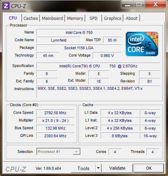This screenshot has width=168, height=176.
Task: Click the Ver. 1.69.0.x64 version text
Action: point(48,168)
